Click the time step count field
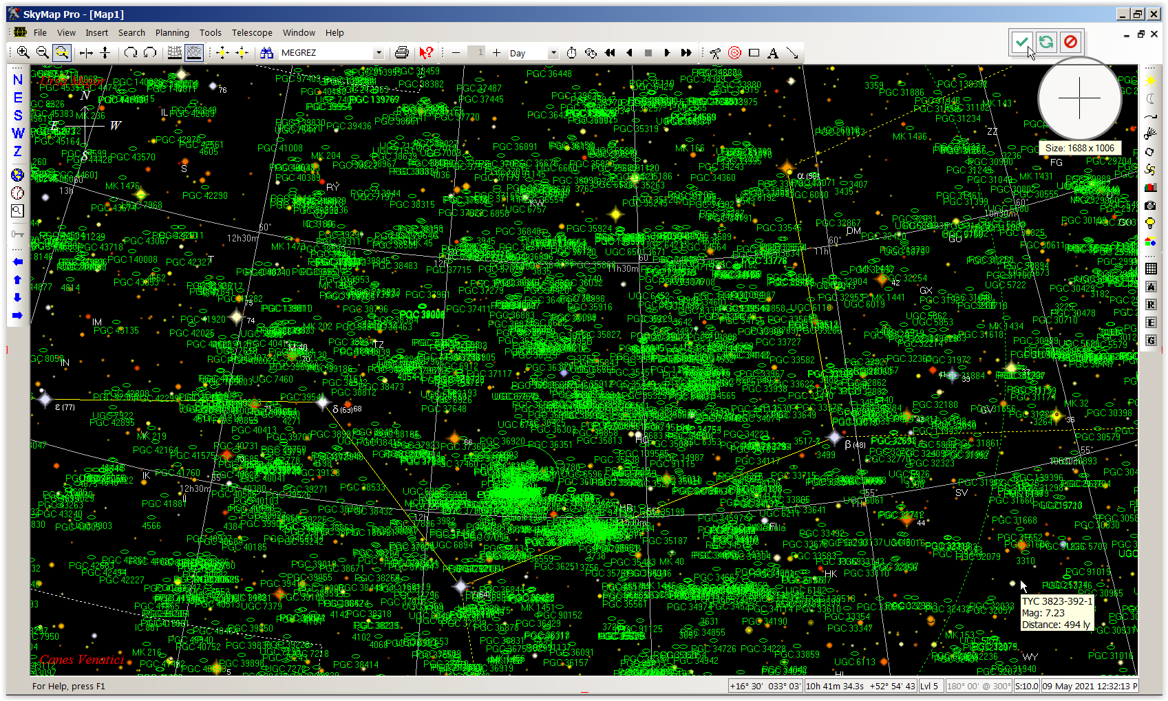This screenshot has height=701, width=1168. click(476, 52)
